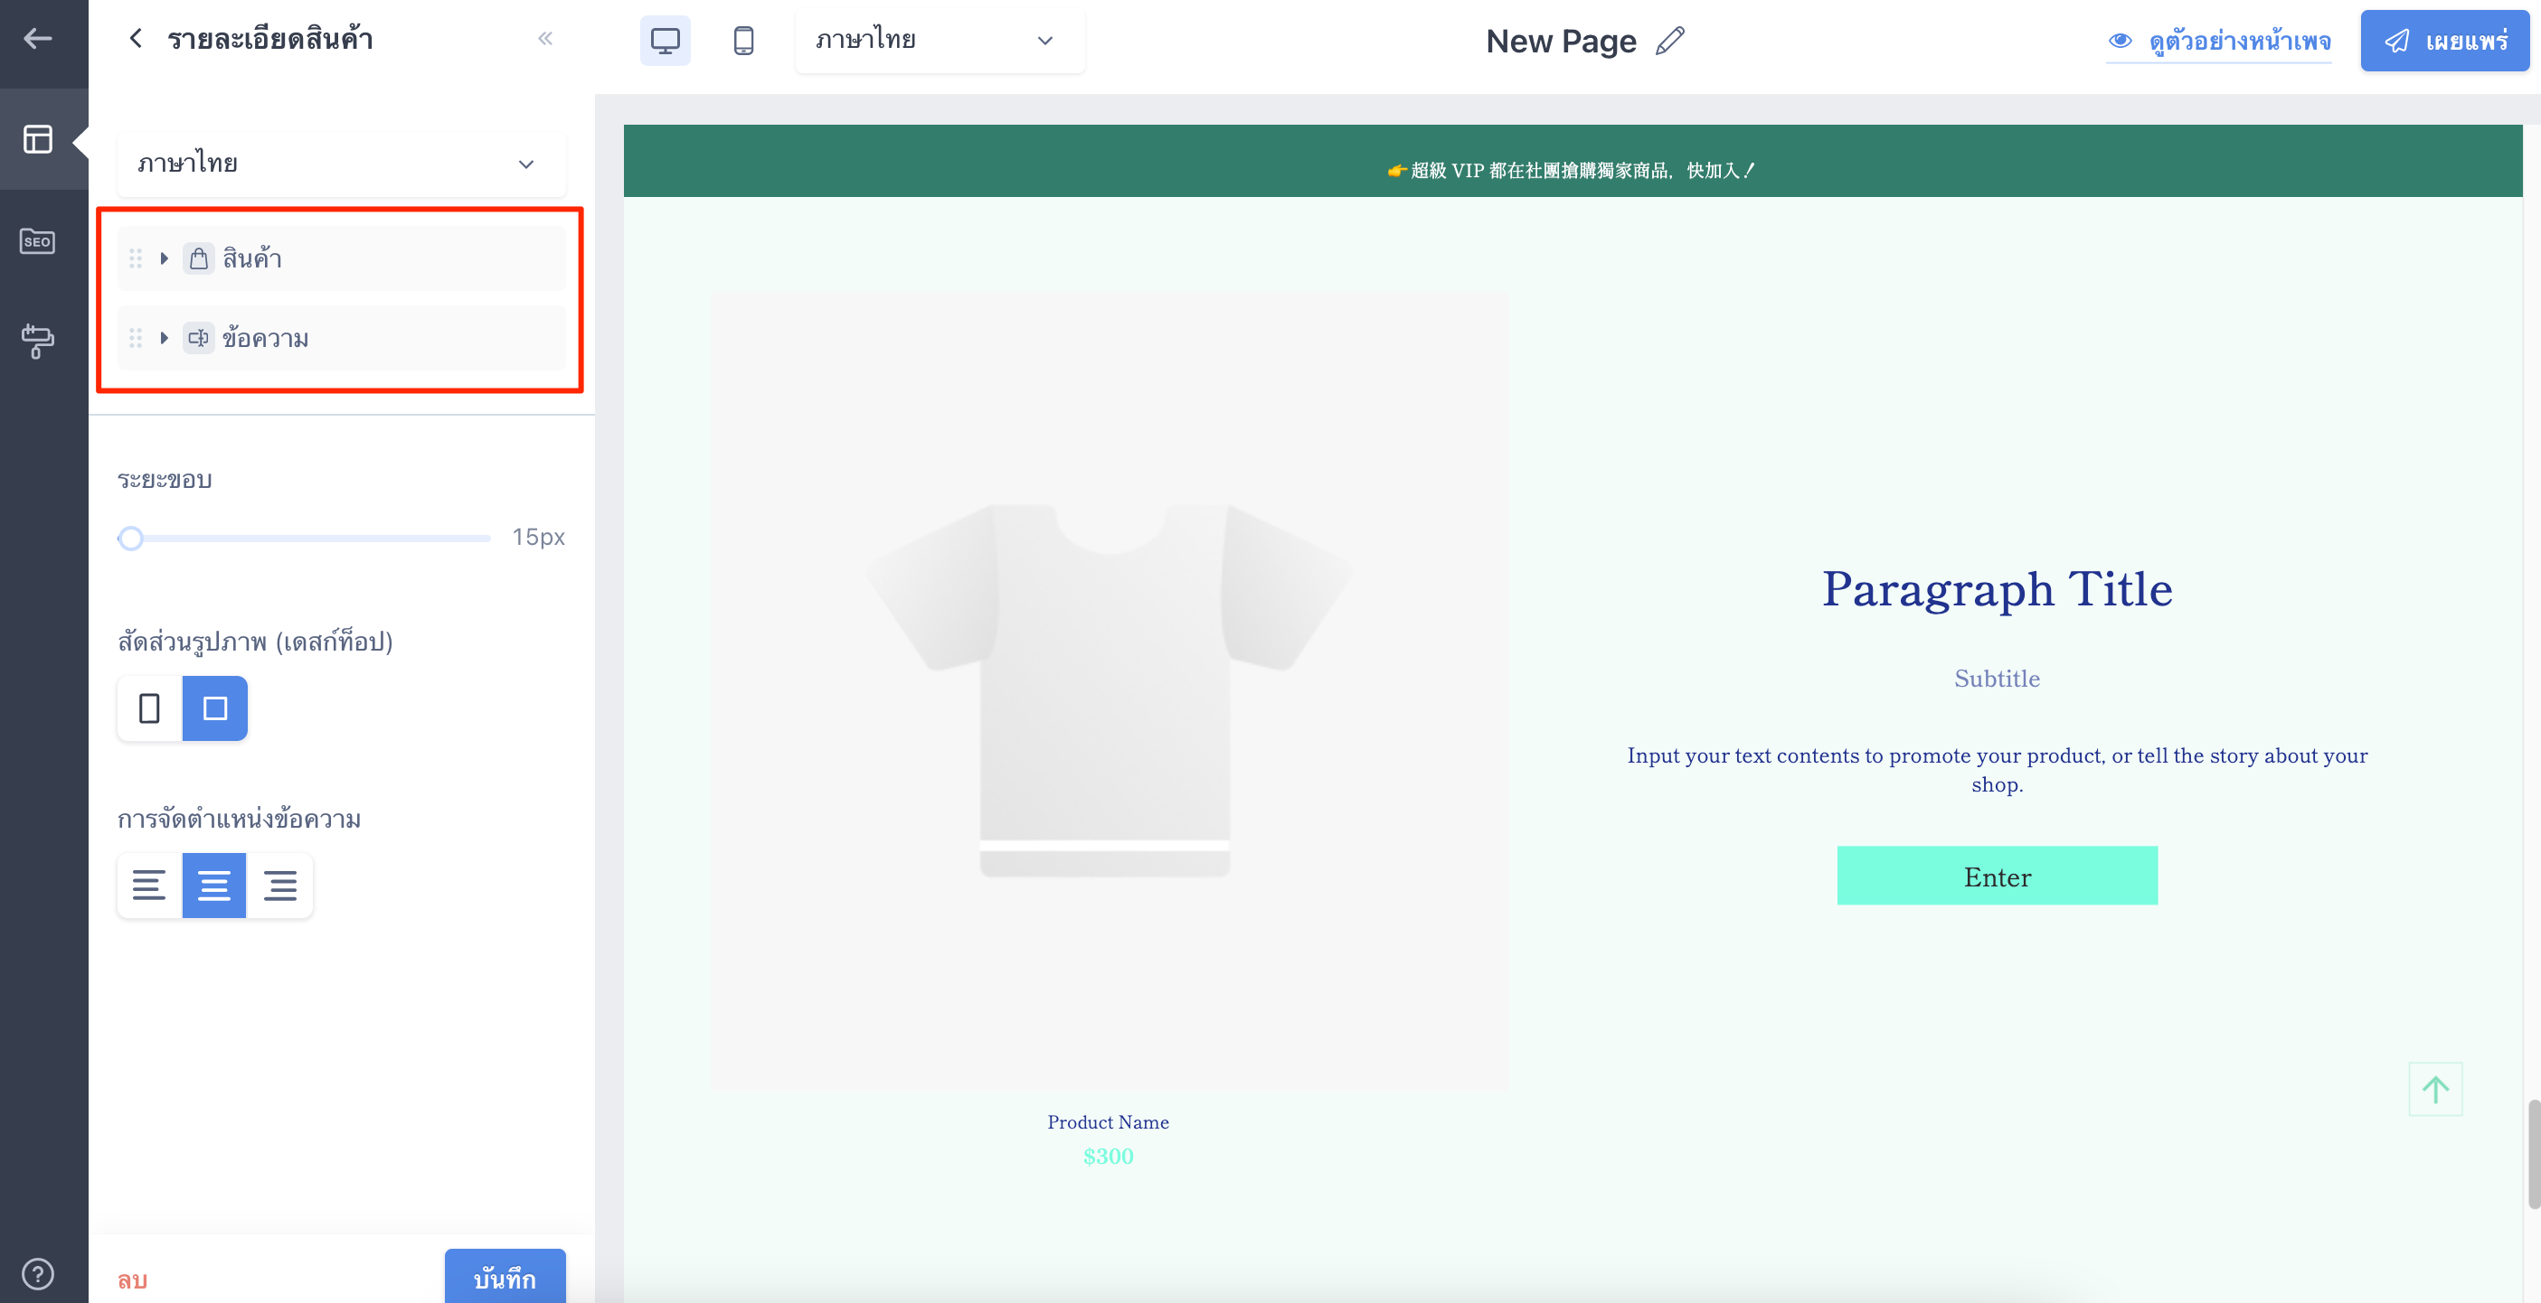
Task: Click the บันทึก save button
Action: tap(505, 1278)
